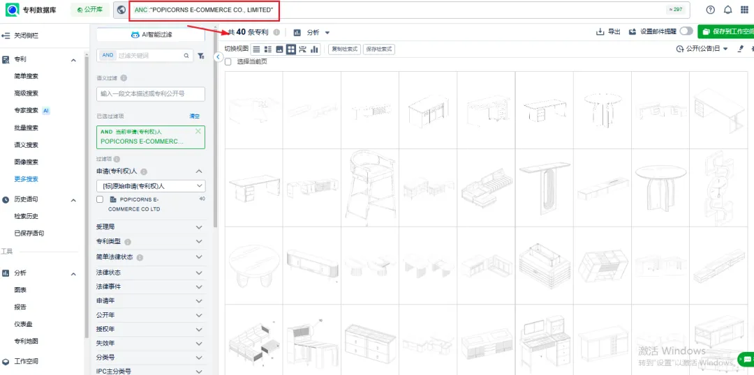The image size is (754, 375).
Task: Click the info icon beside 过滤项
Action: (x=117, y=160)
